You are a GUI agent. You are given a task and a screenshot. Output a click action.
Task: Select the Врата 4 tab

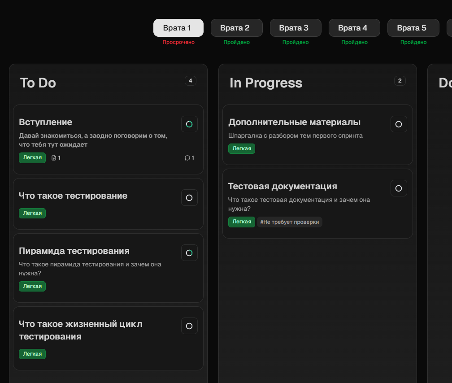click(x=354, y=28)
